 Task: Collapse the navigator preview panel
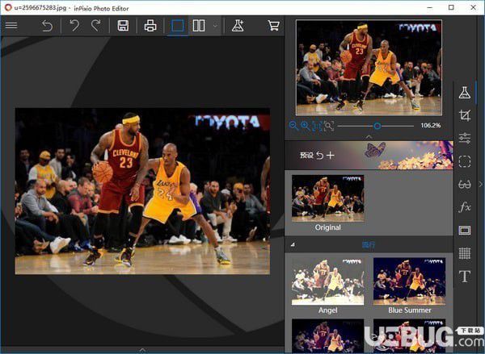tap(369, 136)
